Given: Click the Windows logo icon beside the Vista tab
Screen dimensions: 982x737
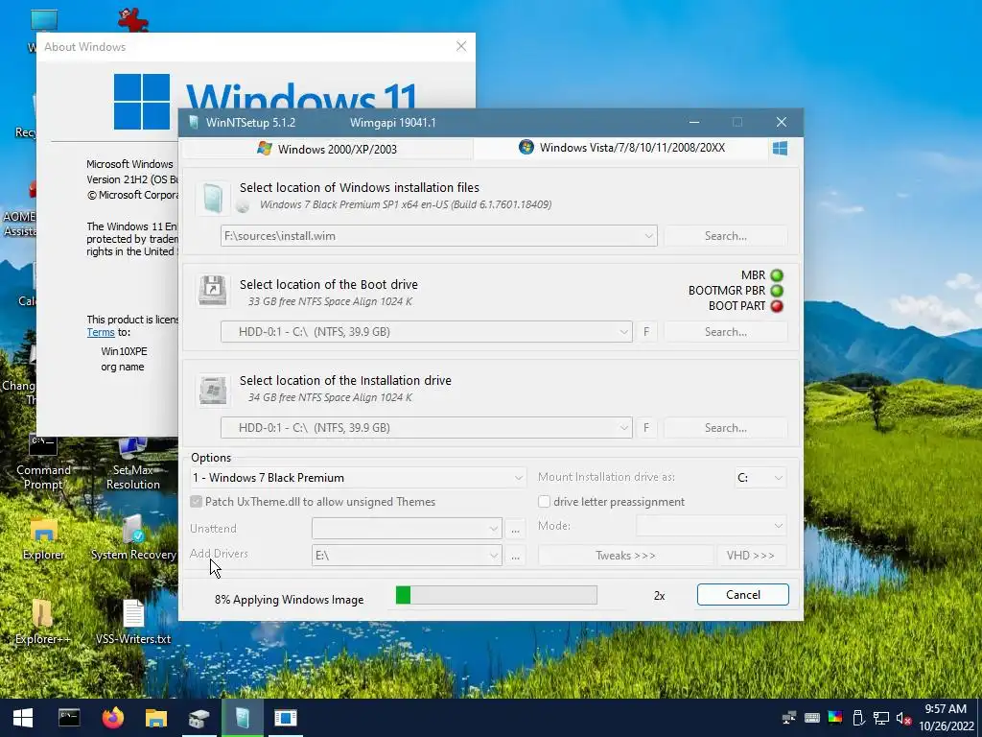Looking at the screenshot, I should [780, 149].
